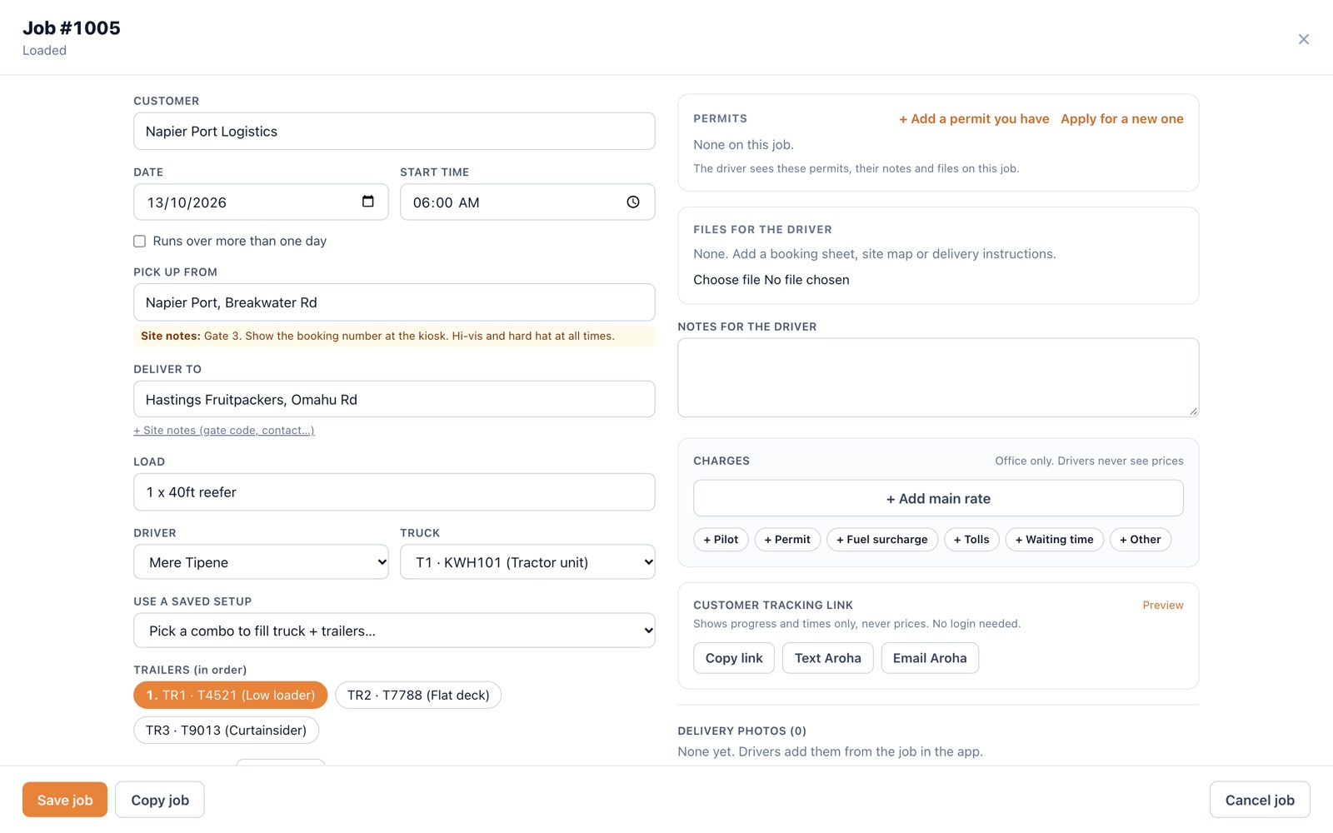The height and width of the screenshot is (833, 1333).
Task: Open the date picker calendar icon
Action: pyautogui.click(x=367, y=202)
